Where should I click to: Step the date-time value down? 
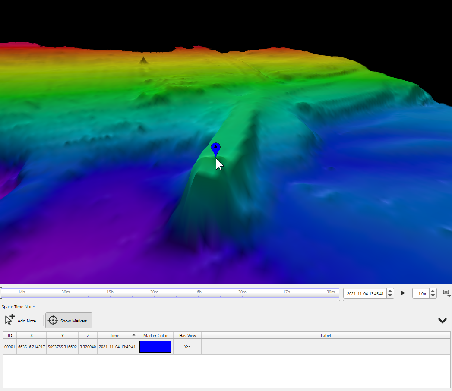390,296
